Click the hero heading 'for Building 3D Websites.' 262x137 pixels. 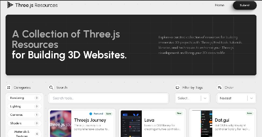tap(69, 55)
